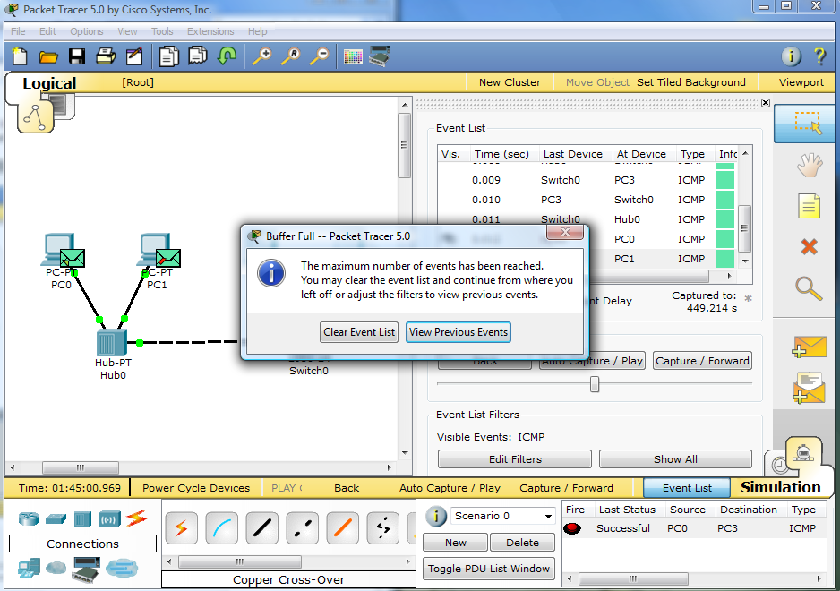Choose the red X Delete tool
Image resolution: width=840 pixels, height=591 pixels.
pos(809,246)
